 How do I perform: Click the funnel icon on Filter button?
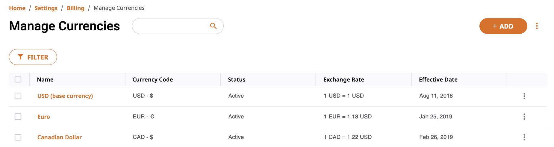point(20,57)
